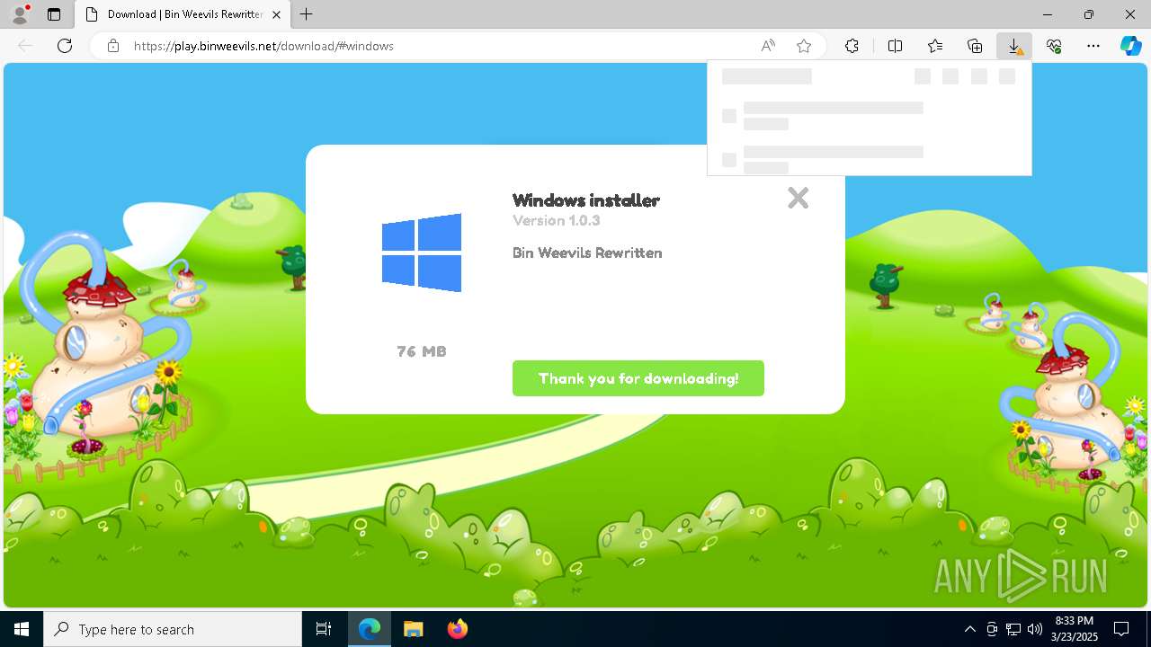
Task: Open Settings and more menu
Action: pyautogui.click(x=1093, y=46)
